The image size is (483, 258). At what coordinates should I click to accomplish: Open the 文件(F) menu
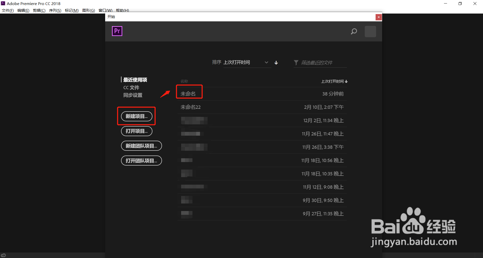(8, 10)
